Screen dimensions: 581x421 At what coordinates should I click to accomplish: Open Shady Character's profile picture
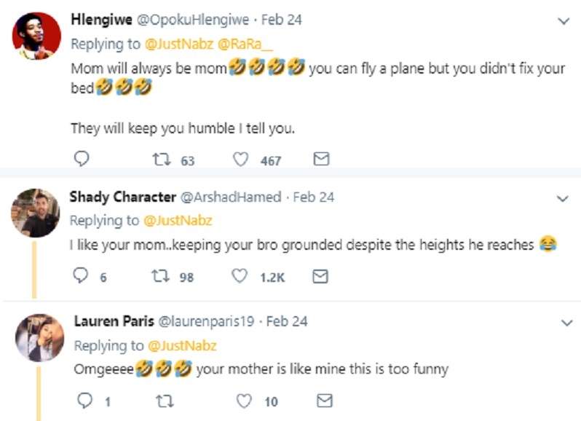[x=36, y=212]
